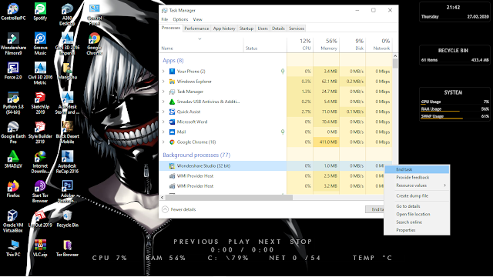Click Fewer details toggle button

pyautogui.click(x=179, y=209)
